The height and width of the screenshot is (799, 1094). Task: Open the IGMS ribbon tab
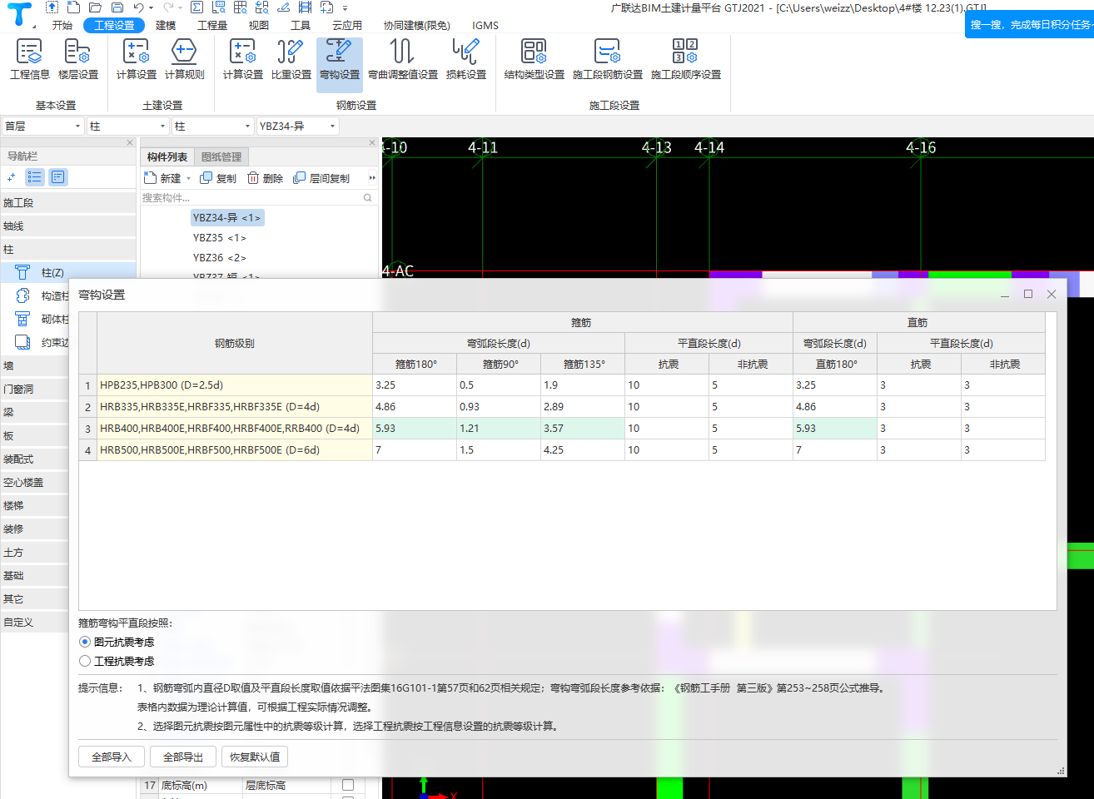point(485,25)
